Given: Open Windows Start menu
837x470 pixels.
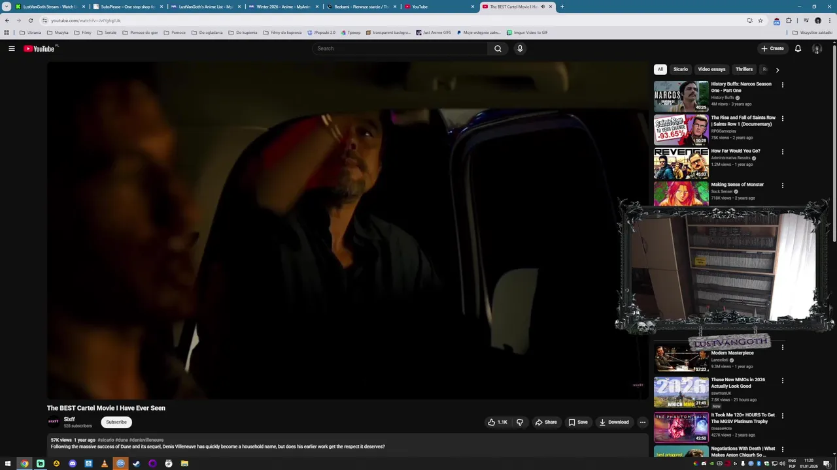Looking at the screenshot, I should (8, 463).
